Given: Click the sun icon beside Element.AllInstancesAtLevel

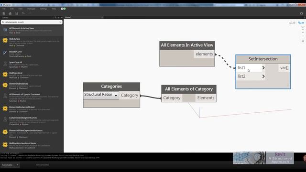Looking at the screenshot, I should [5, 108].
